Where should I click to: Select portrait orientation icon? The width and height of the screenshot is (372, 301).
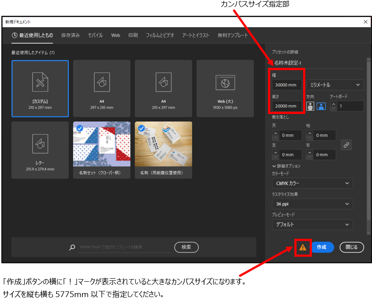pyautogui.click(x=310, y=106)
